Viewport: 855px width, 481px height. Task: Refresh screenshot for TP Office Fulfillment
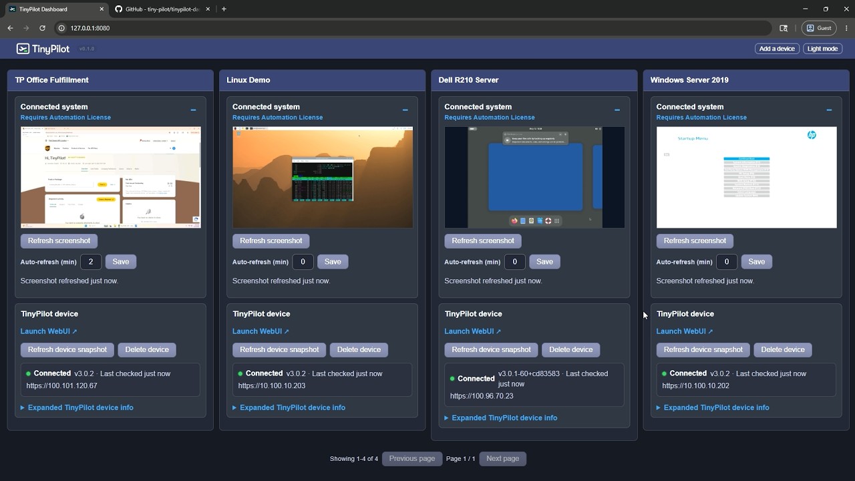pos(59,240)
